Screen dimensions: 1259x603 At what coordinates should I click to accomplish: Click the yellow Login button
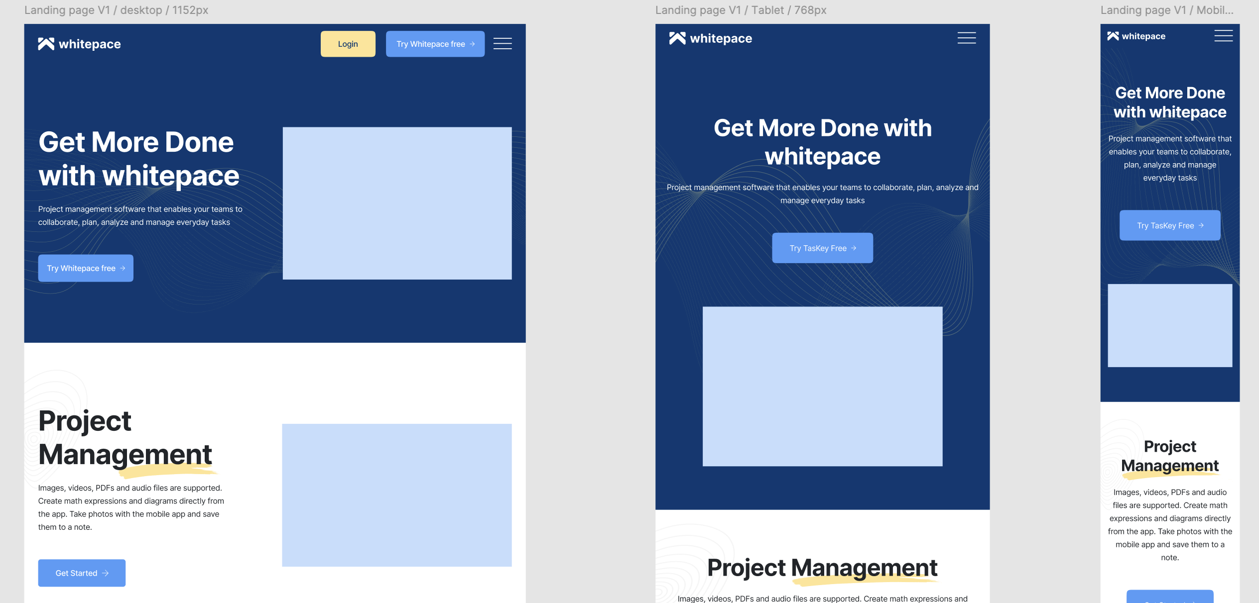[348, 44]
